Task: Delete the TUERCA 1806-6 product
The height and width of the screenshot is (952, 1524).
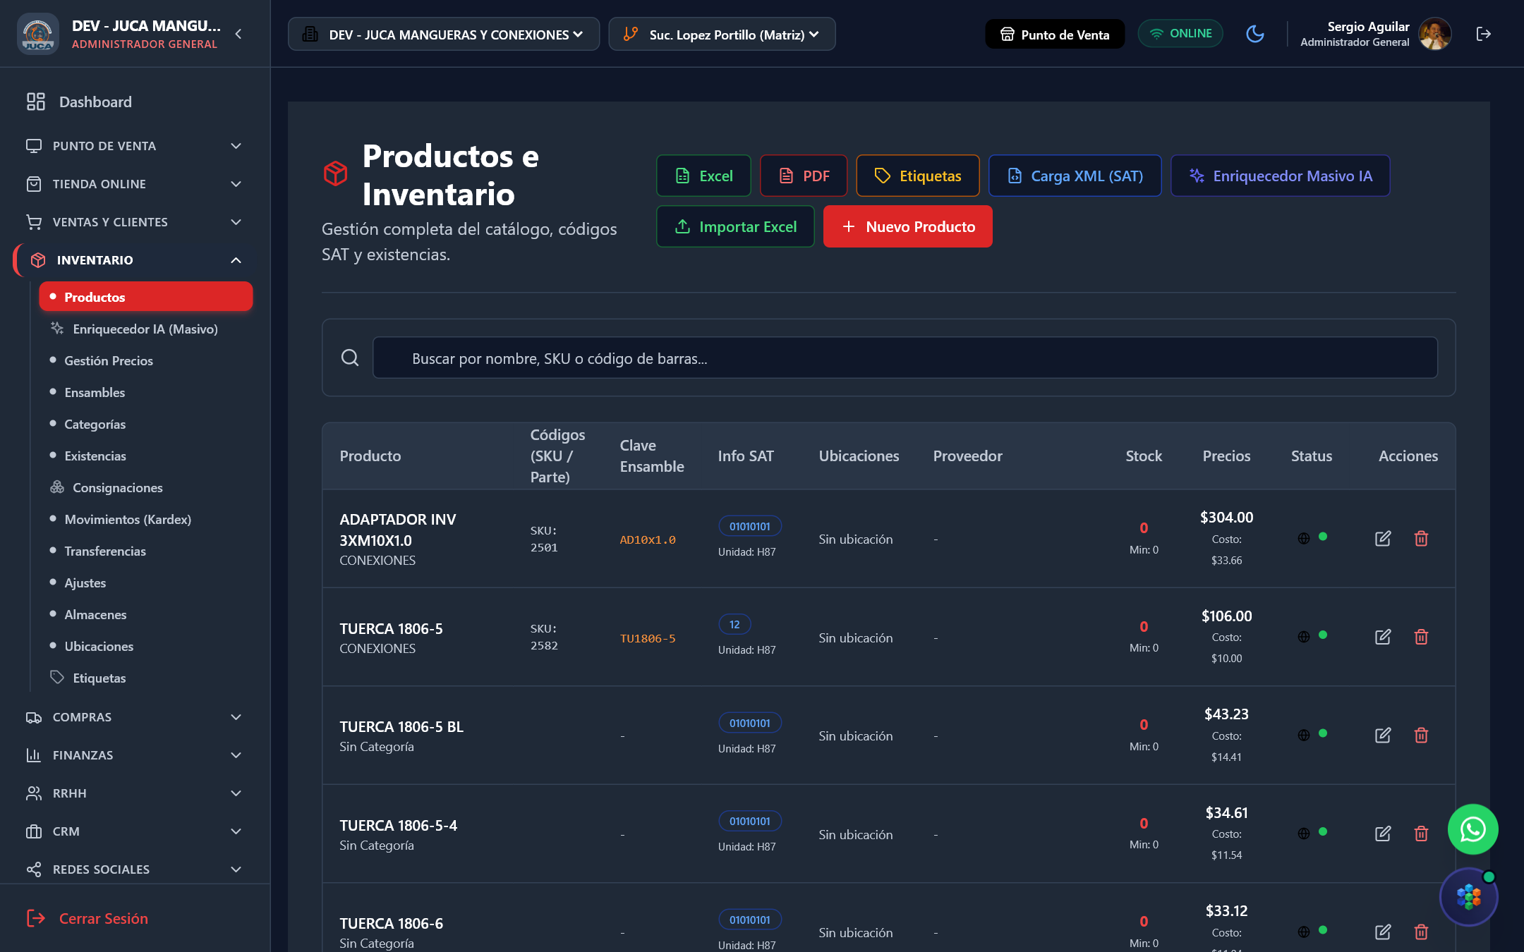Action: click(x=1421, y=932)
